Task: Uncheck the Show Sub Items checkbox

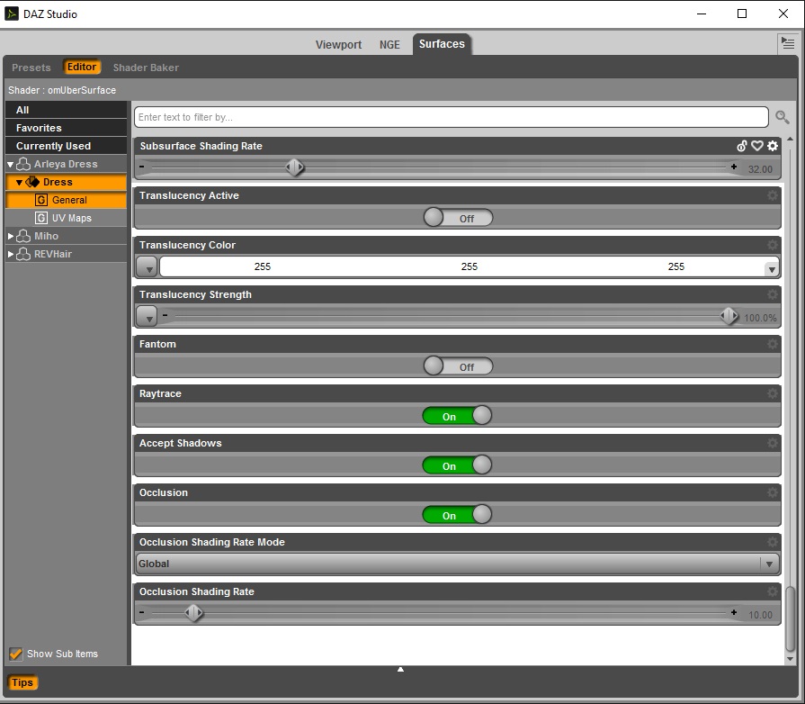Action: (x=16, y=654)
